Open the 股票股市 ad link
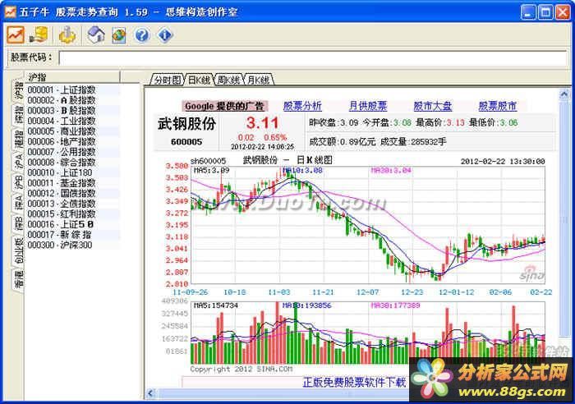Image resolution: width=575 pixels, height=404 pixels. tap(497, 106)
